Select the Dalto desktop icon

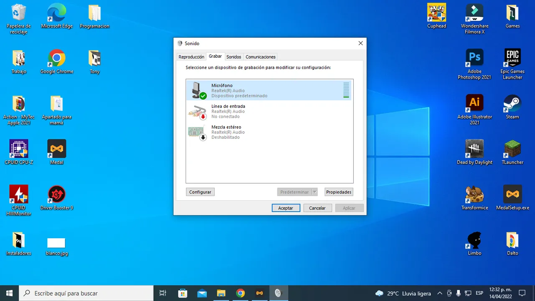point(512,244)
